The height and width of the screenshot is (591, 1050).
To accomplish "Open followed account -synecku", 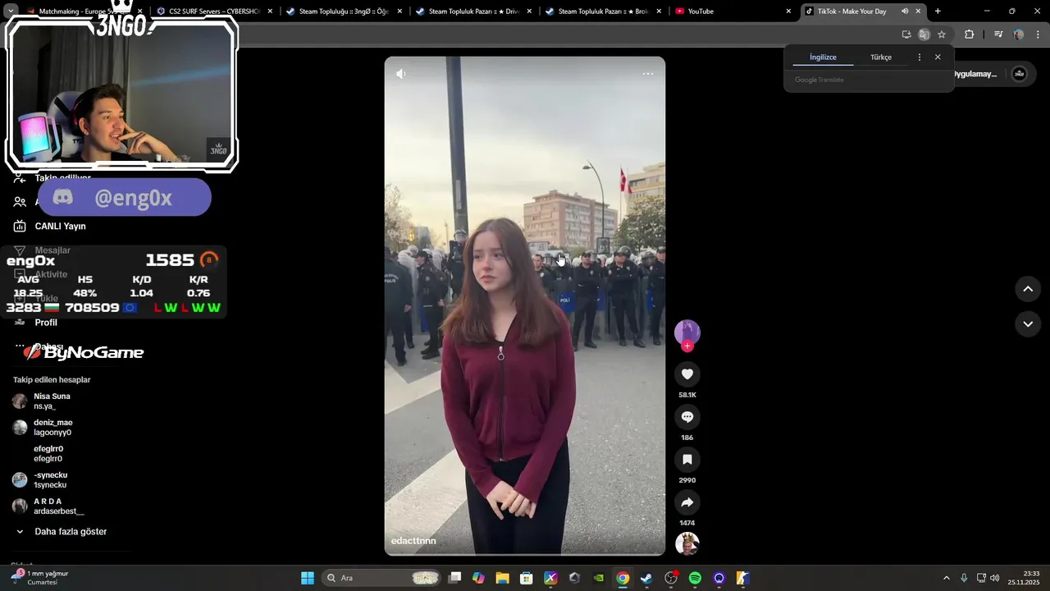I will pyautogui.click(x=40, y=480).
